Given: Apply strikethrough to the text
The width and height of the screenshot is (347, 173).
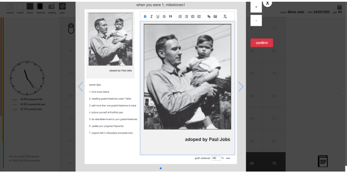Looking at the screenshot, I should tap(164, 16).
